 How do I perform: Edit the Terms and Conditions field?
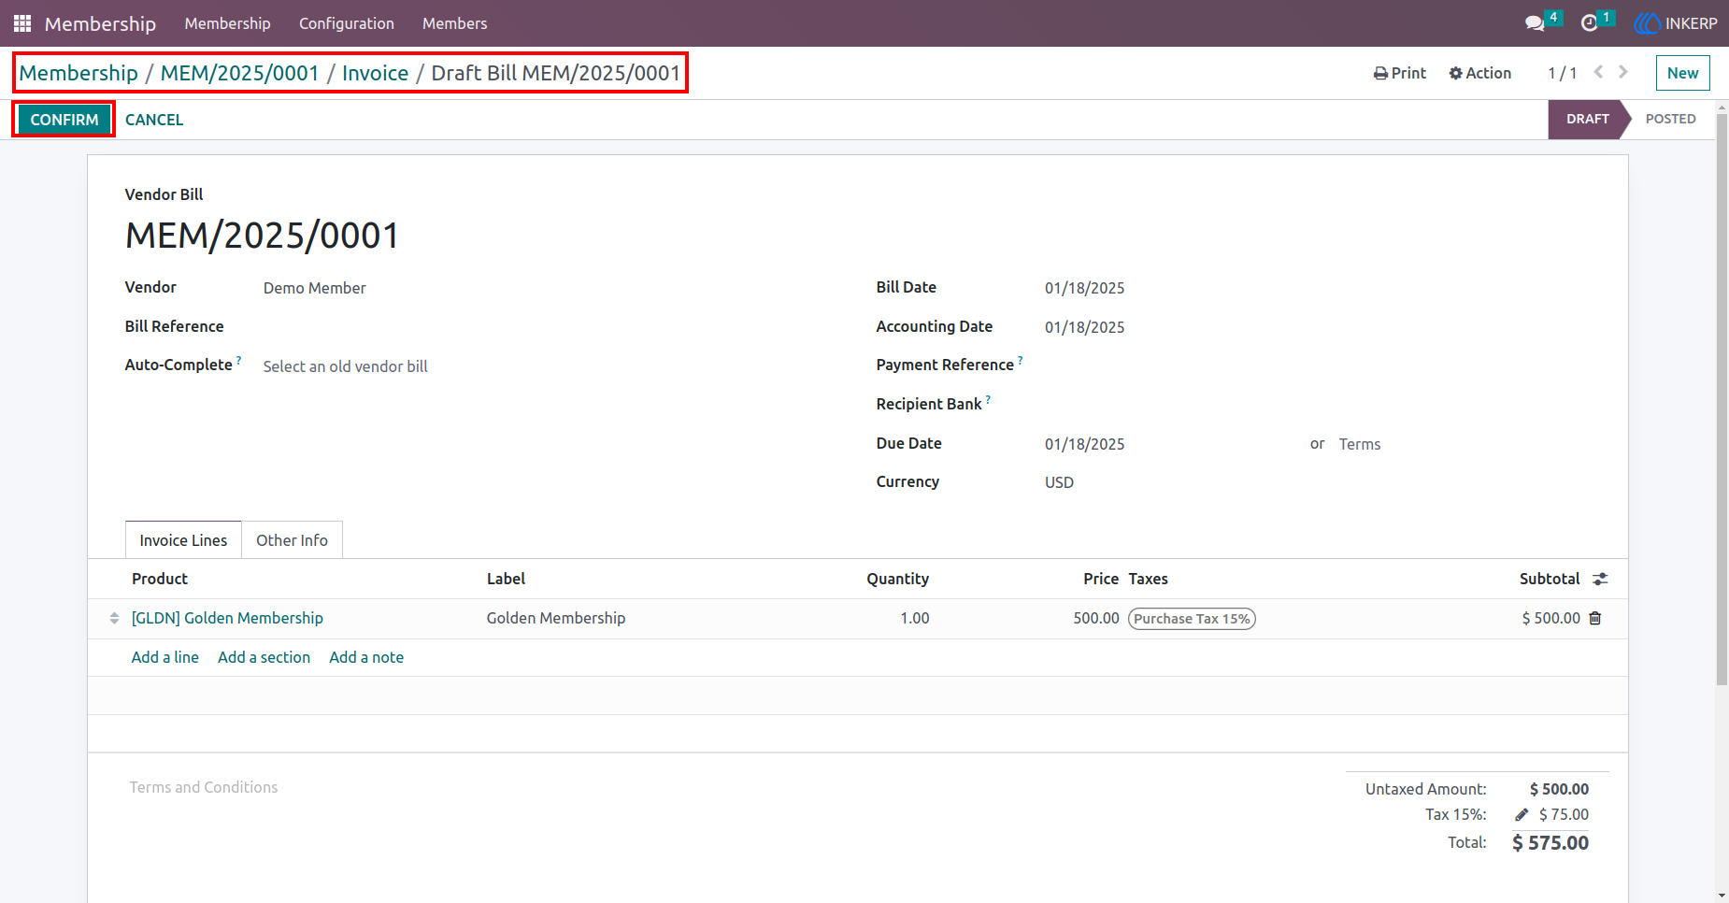[204, 787]
